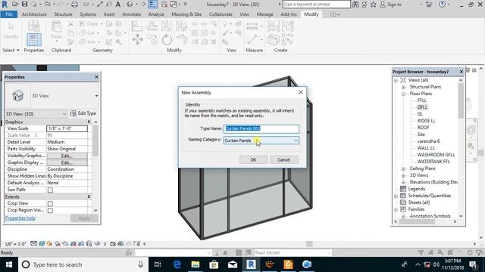
Task: Select WASHROOM GFLL in Project Browser
Action: coord(436,155)
